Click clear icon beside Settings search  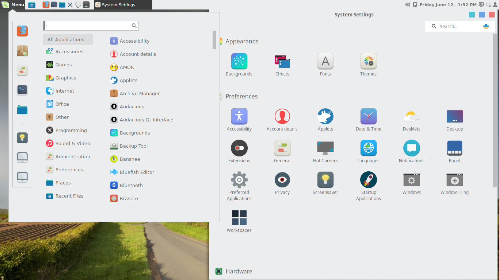(486, 26)
